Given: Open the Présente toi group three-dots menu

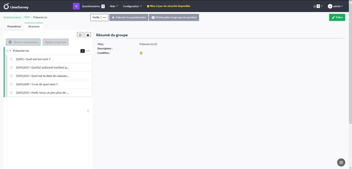Looking at the screenshot, I should coord(88,51).
